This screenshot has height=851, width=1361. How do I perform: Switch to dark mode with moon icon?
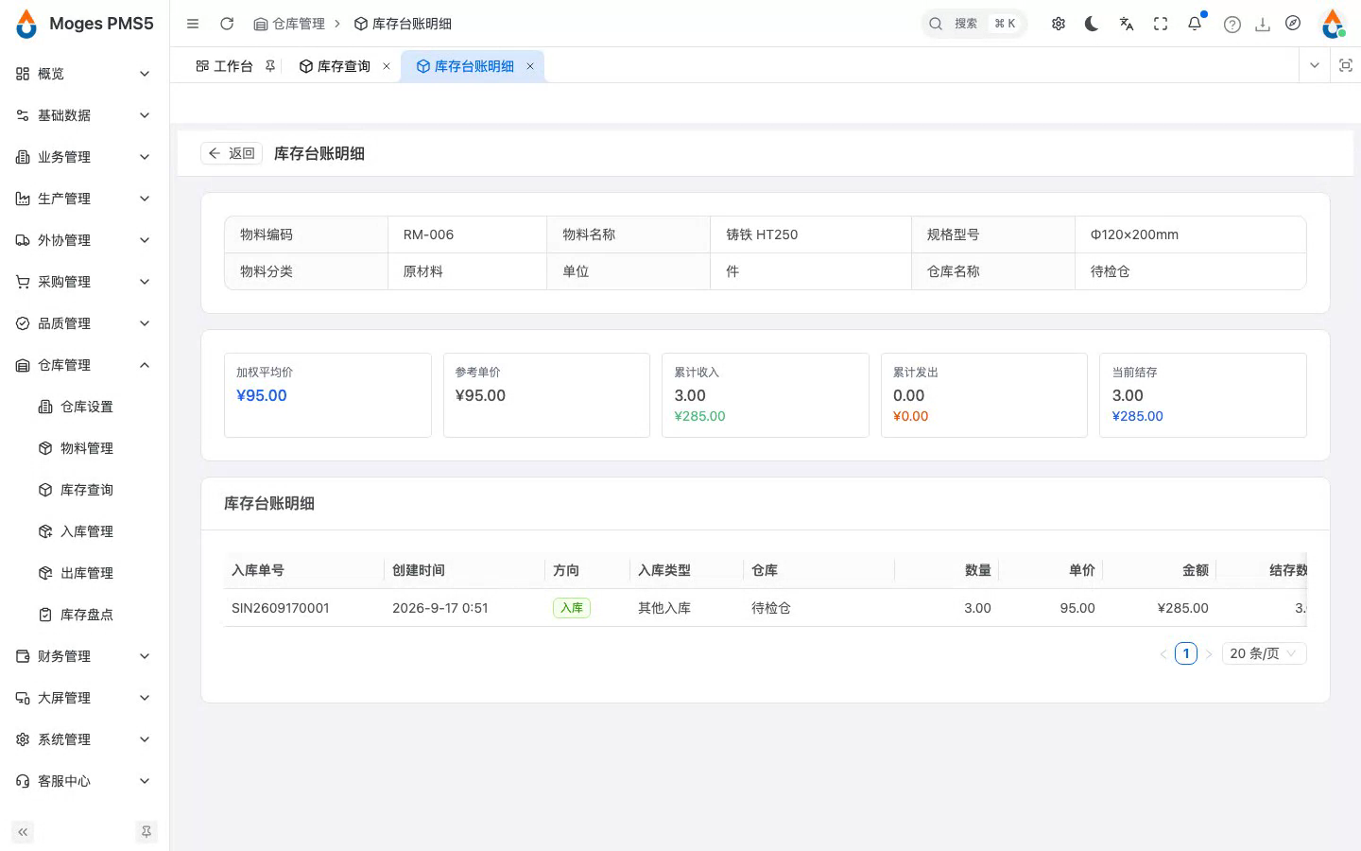click(1093, 24)
